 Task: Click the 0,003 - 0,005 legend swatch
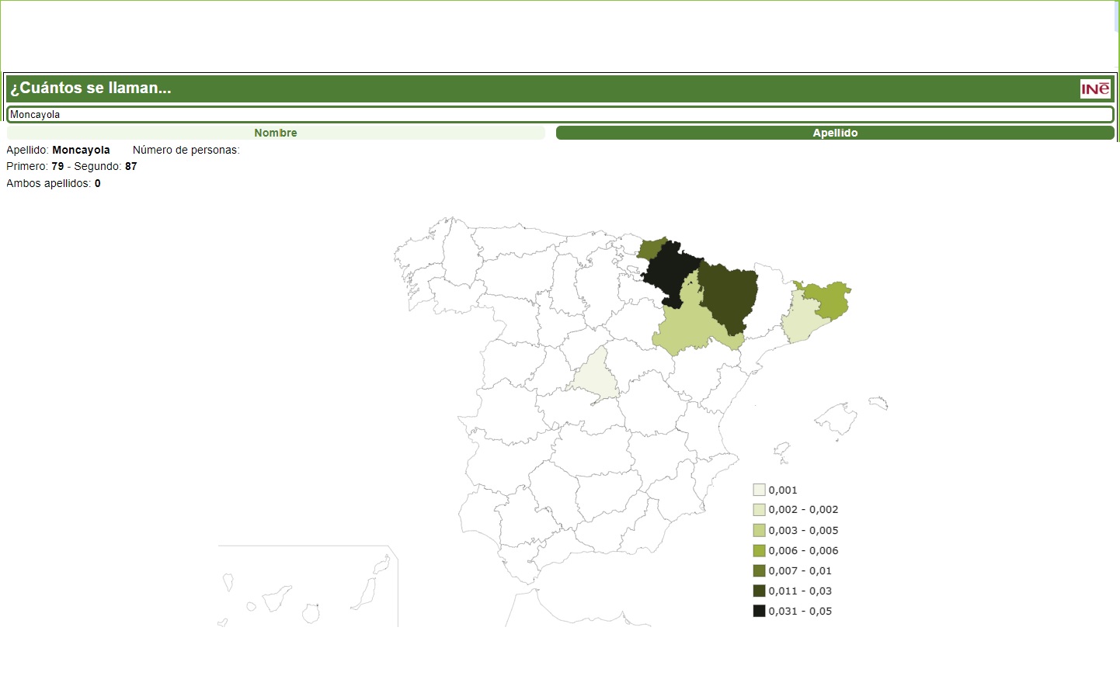(759, 531)
